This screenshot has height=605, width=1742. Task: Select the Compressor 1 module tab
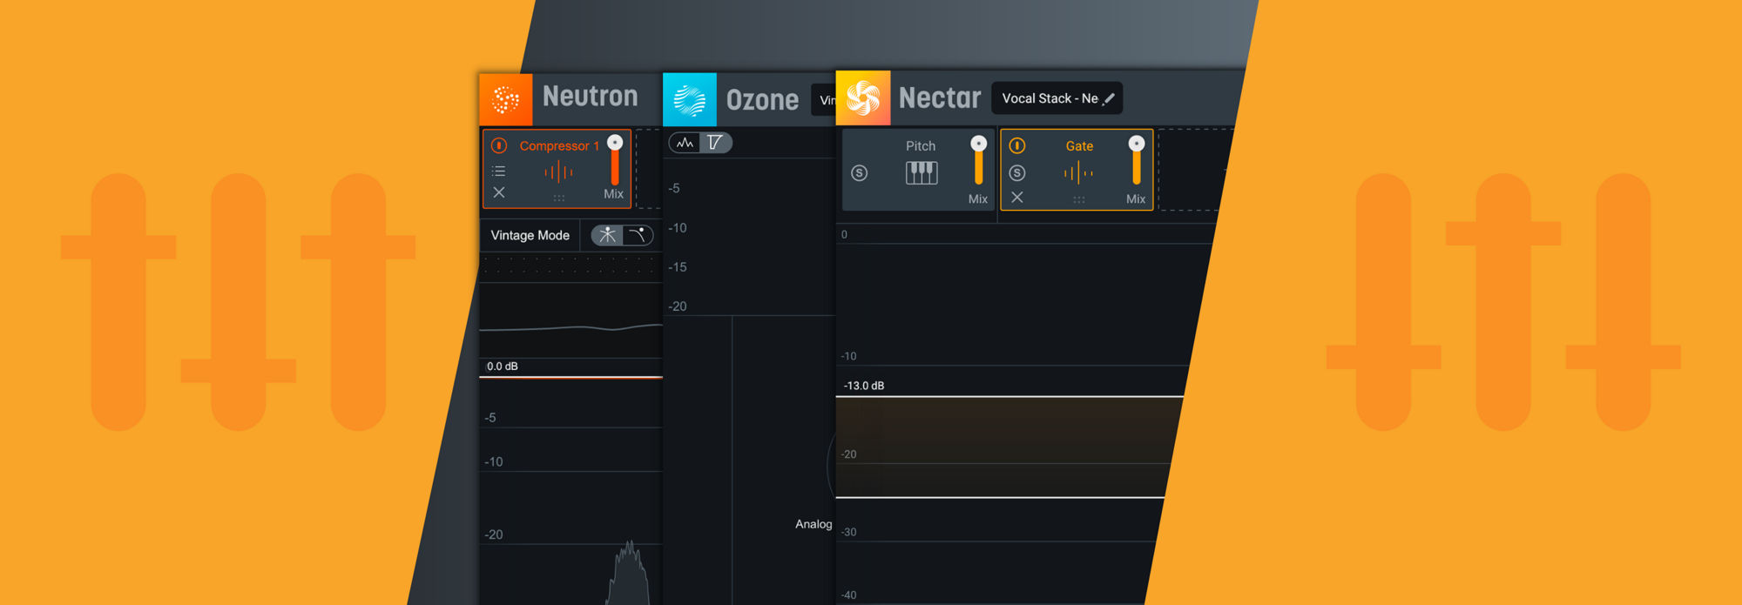[558, 145]
